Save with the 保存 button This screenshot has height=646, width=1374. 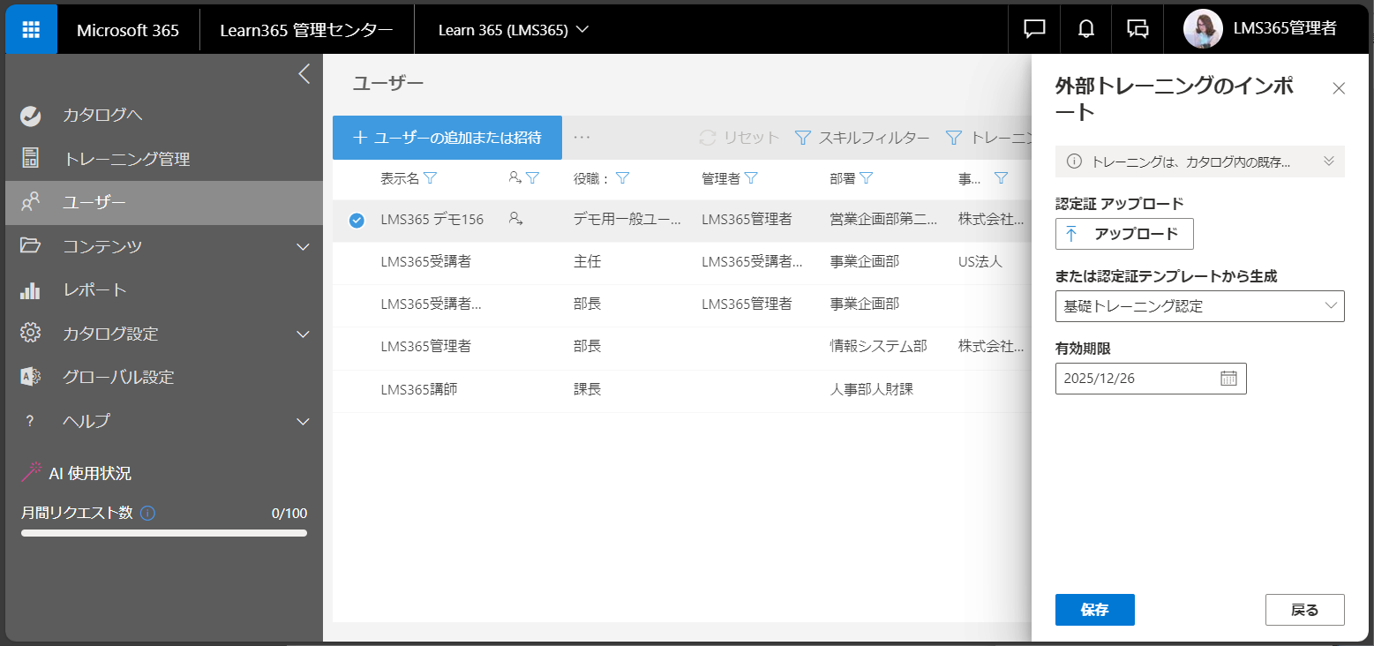point(1094,610)
